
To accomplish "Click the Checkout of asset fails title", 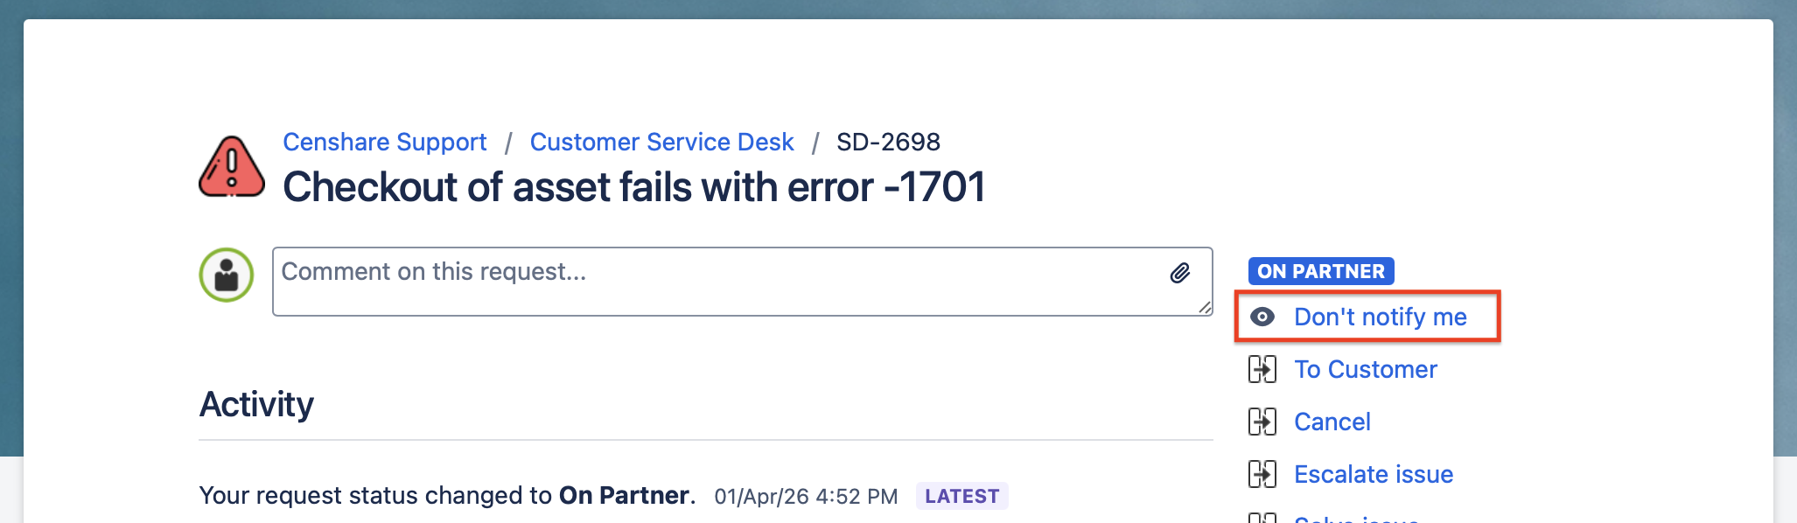I will 633,187.
